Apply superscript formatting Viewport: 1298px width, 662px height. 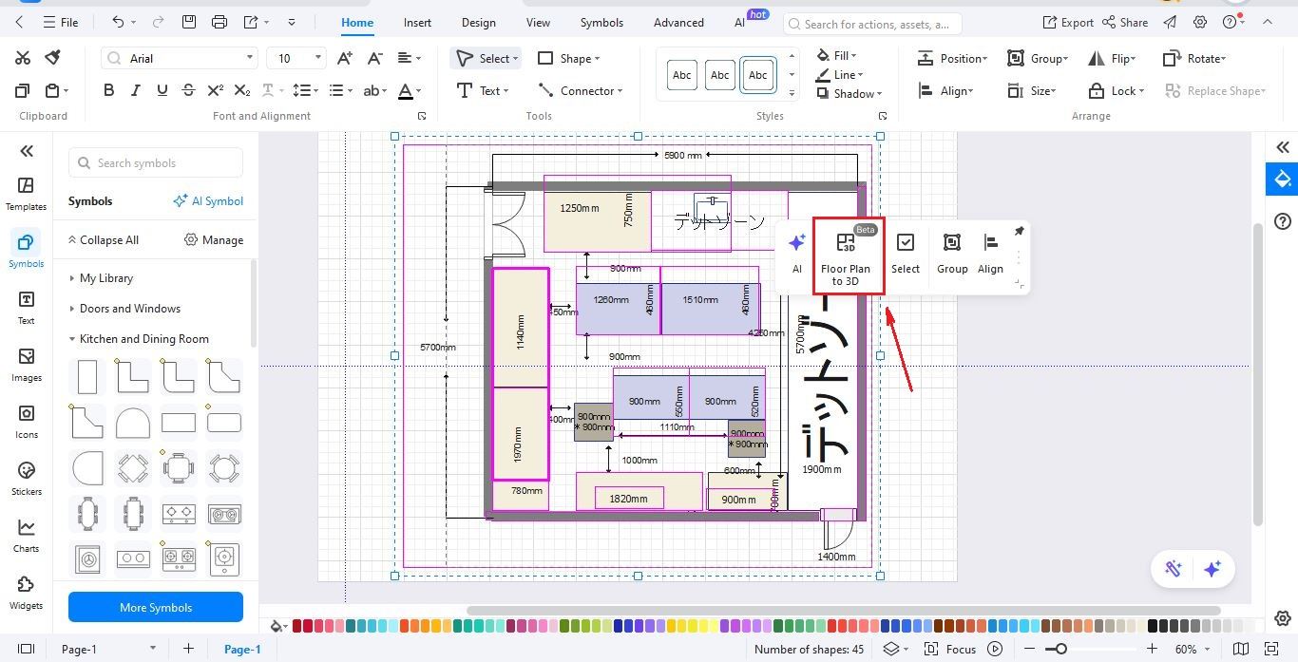click(x=215, y=90)
